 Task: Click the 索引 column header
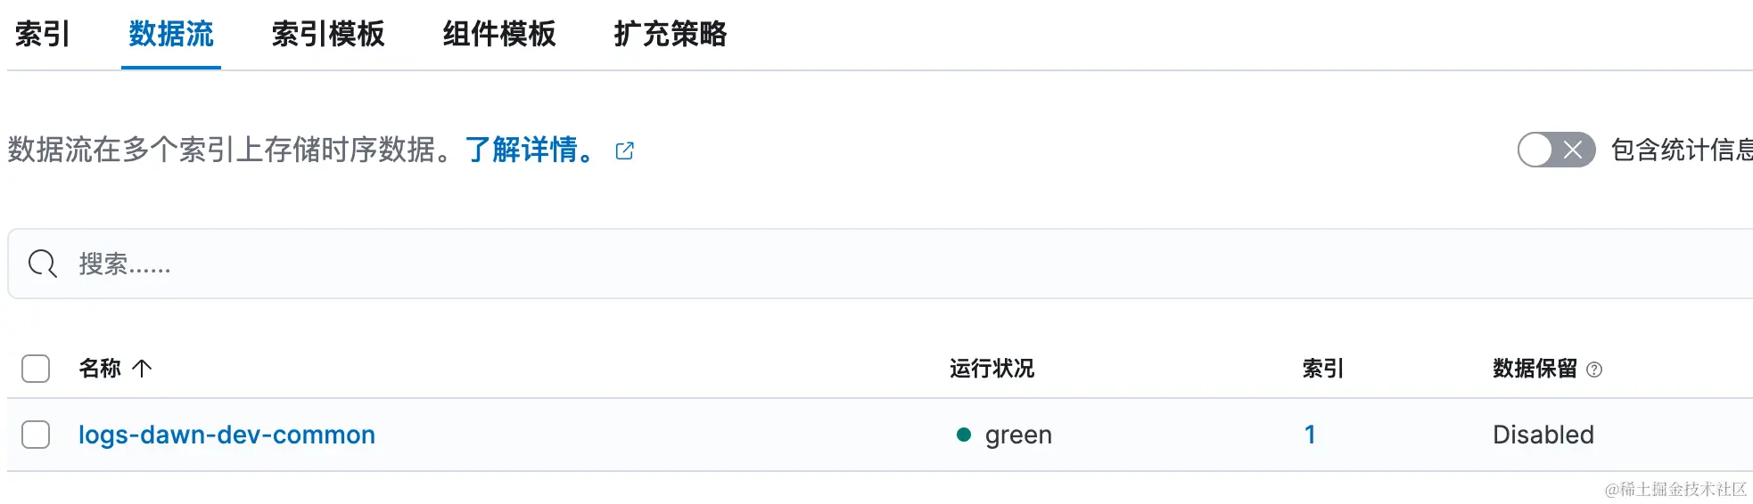coord(1322,369)
